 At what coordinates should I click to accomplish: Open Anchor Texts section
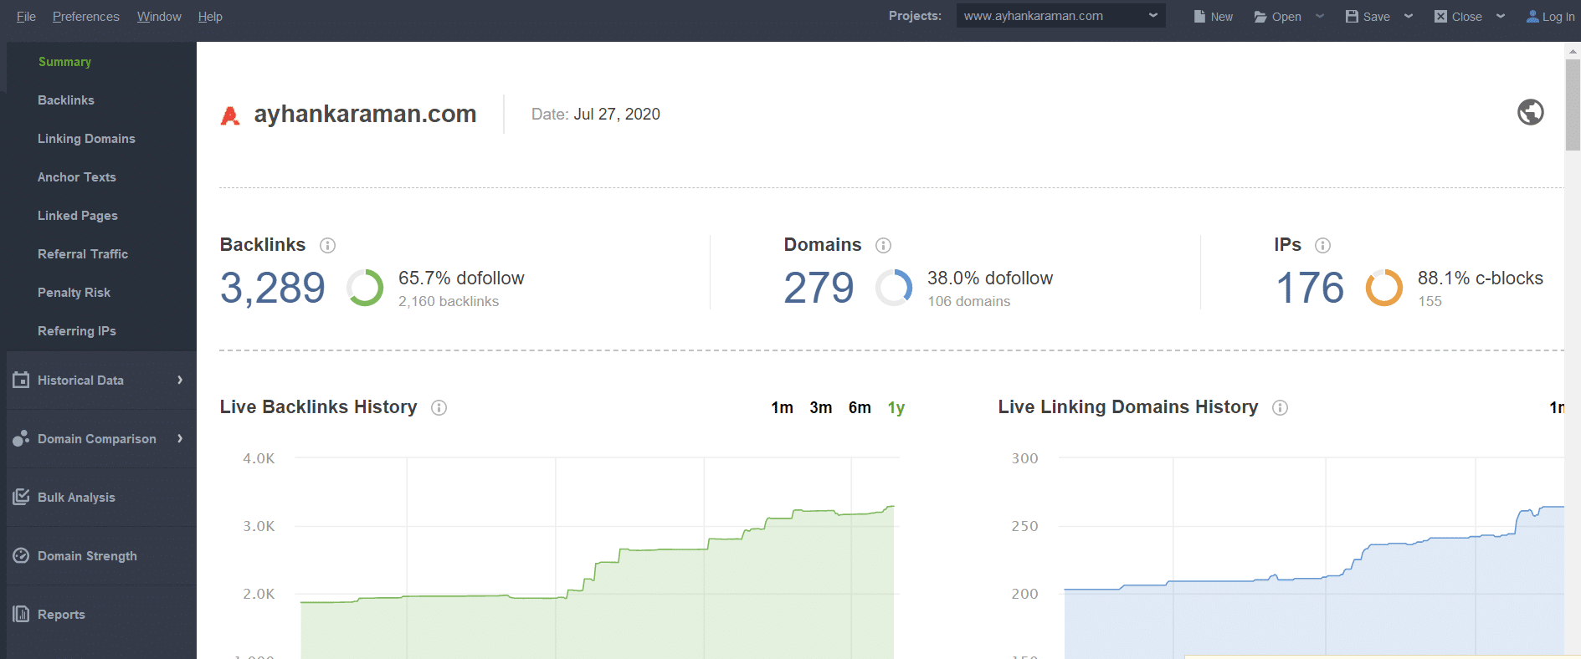[x=77, y=177]
